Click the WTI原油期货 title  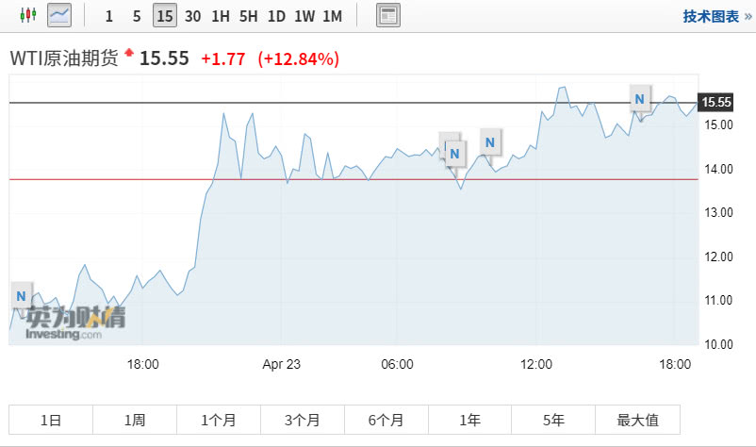pos(63,58)
